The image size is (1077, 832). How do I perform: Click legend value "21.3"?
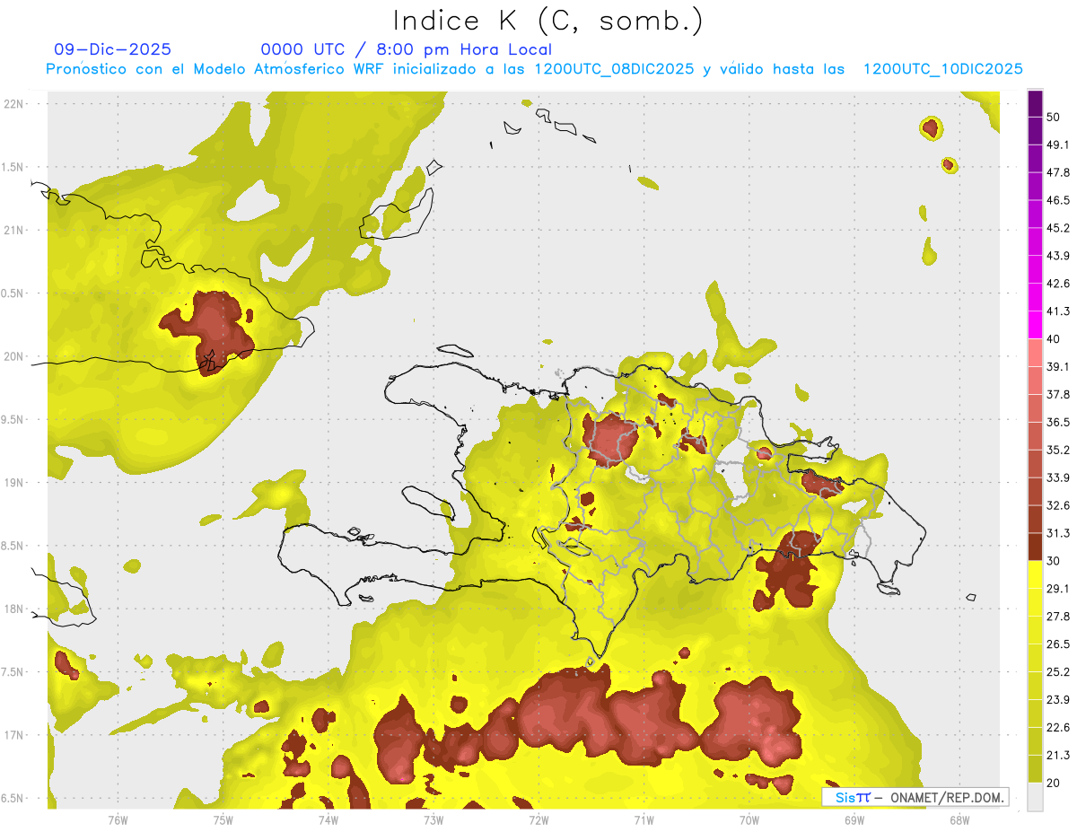1058,755
